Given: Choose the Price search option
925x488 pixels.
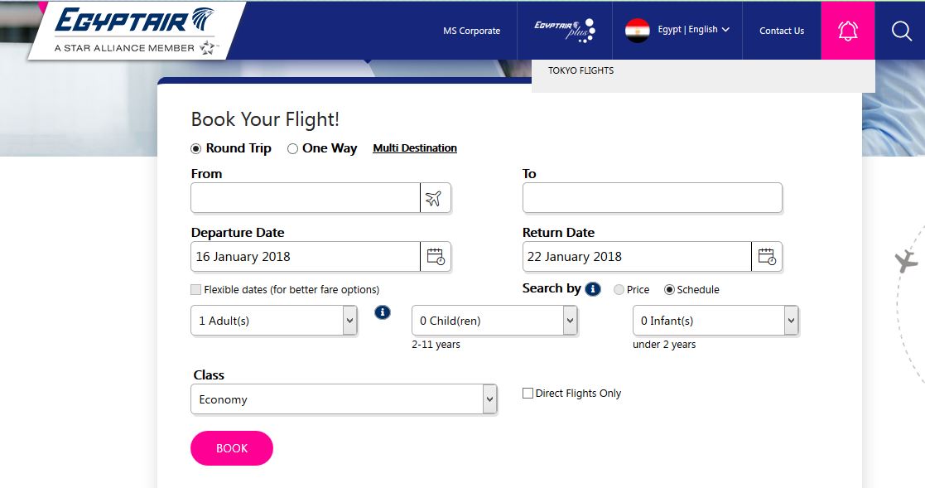Looking at the screenshot, I should [x=619, y=290].
